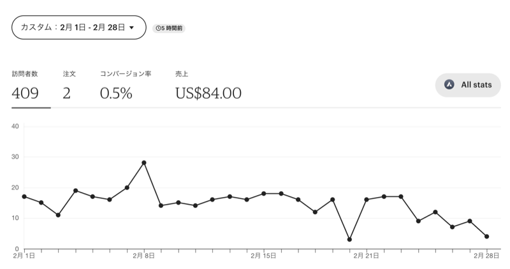
Task: Click the round logo icon in All stats
Action: [x=449, y=84]
